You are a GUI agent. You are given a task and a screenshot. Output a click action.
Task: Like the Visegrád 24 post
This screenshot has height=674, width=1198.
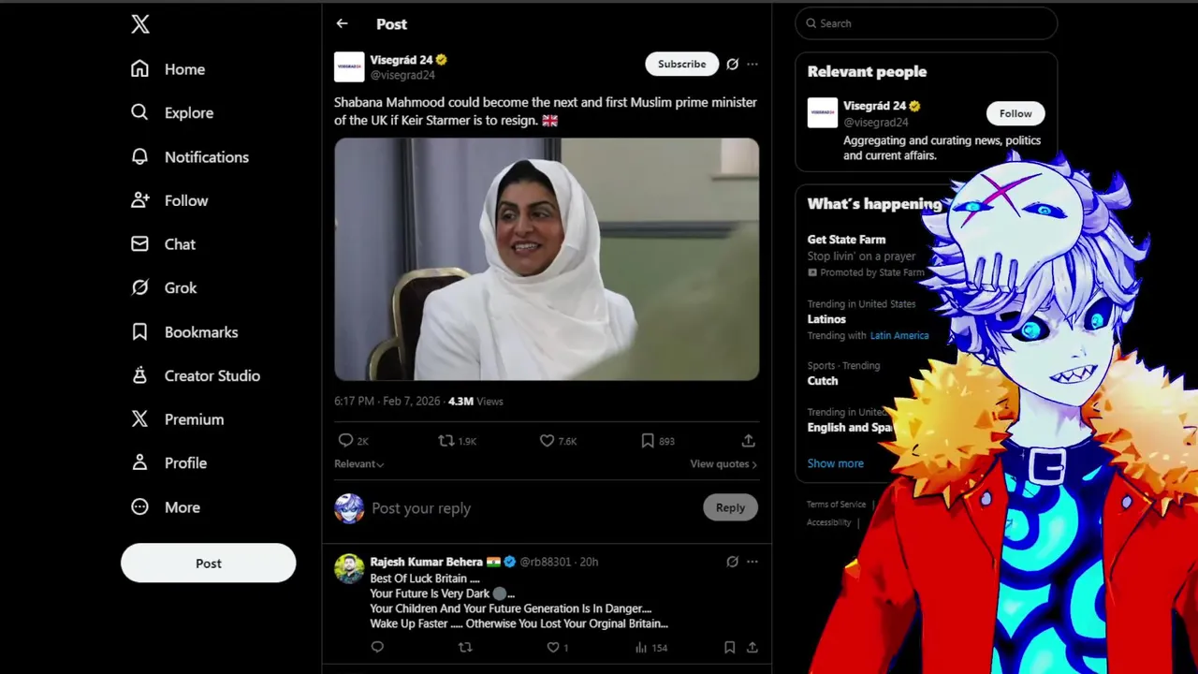coord(547,440)
